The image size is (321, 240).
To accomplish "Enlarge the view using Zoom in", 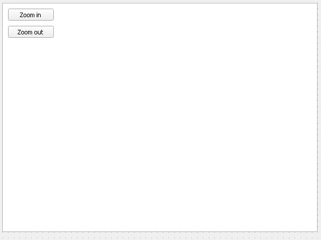I will [x=31, y=15].
